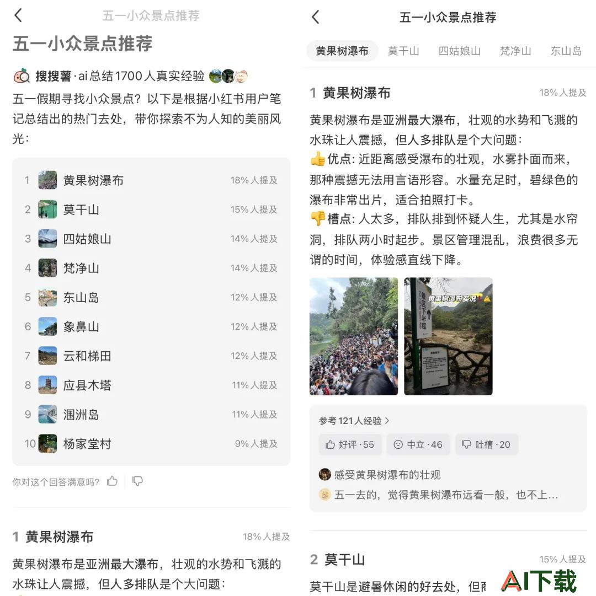Tap the back arrow on left screen
This screenshot has width=596, height=596.
(18, 15)
